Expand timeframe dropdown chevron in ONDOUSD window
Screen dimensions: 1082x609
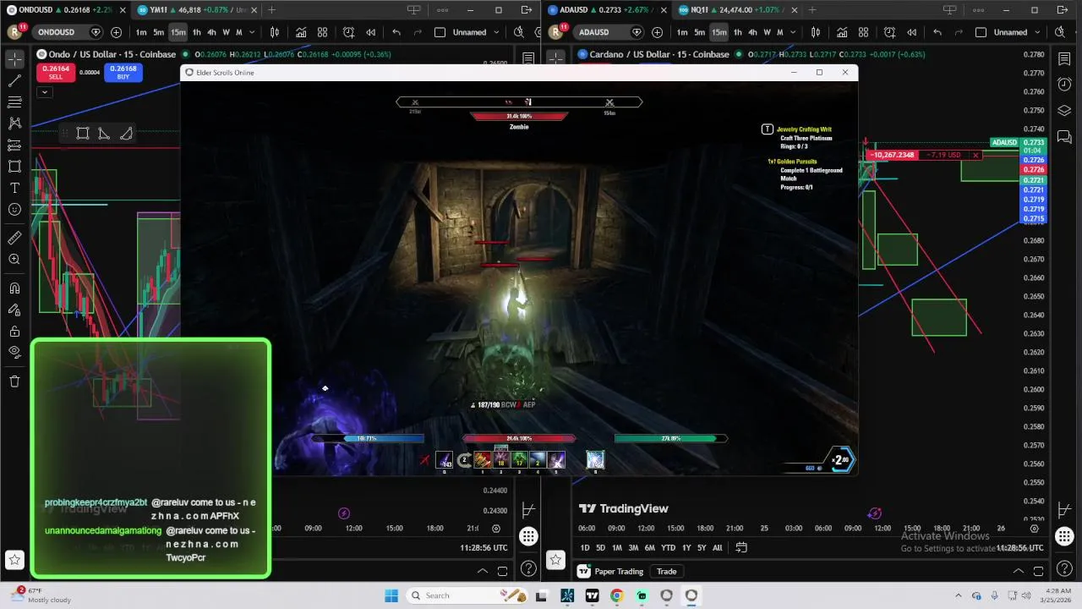point(252,32)
